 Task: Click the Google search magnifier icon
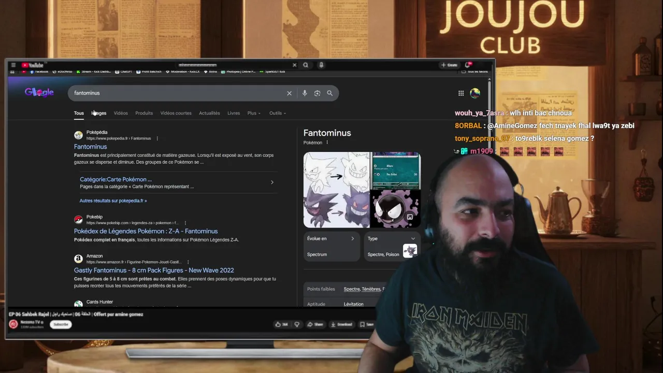[x=329, y=93]
